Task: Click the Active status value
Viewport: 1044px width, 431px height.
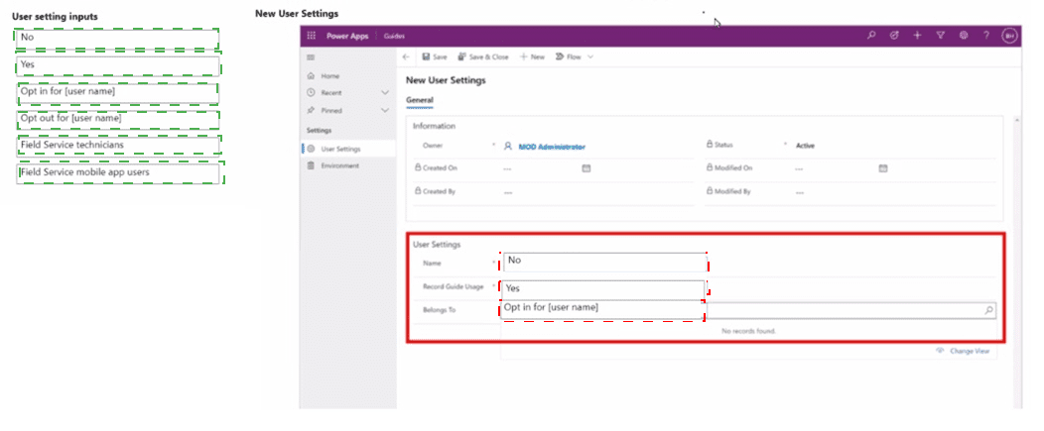Action: (805, 146)
